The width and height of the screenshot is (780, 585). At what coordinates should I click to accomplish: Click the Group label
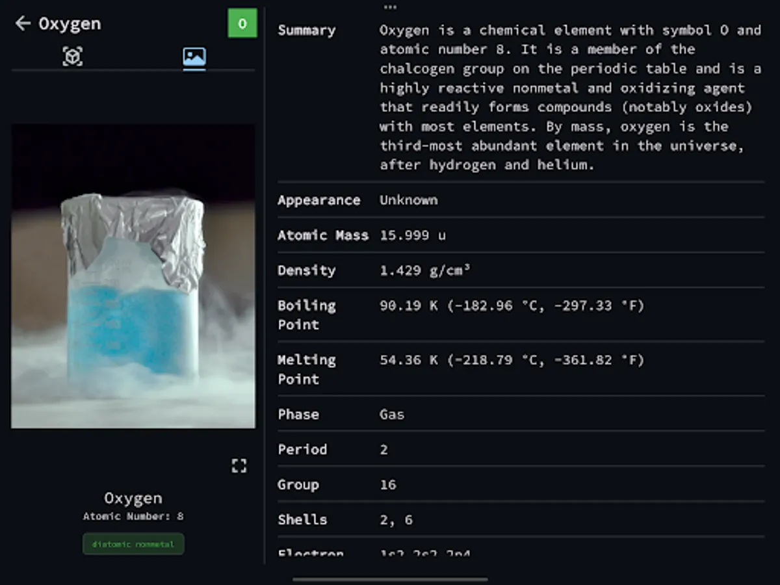pos(298,484)
